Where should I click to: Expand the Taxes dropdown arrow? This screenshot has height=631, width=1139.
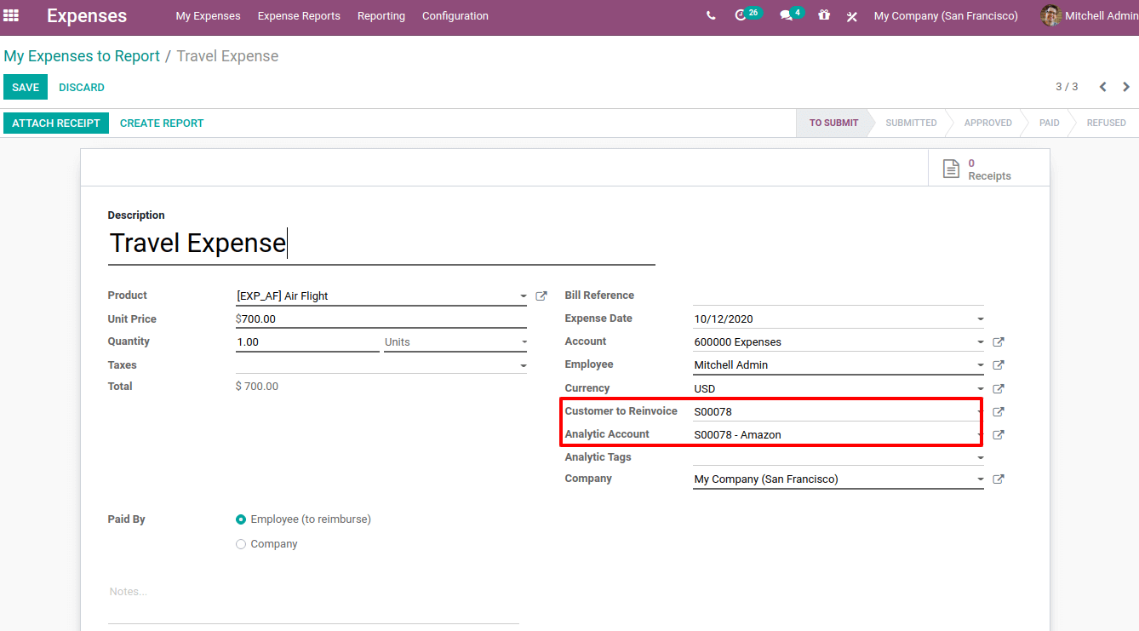523,366
